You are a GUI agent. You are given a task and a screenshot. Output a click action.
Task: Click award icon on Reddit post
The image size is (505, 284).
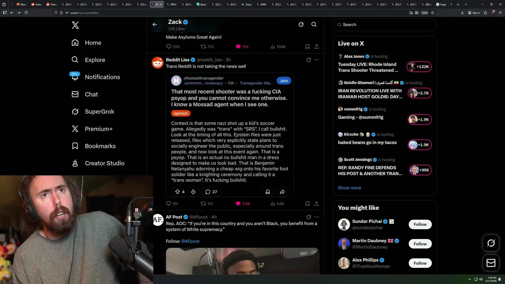(267, 192)
